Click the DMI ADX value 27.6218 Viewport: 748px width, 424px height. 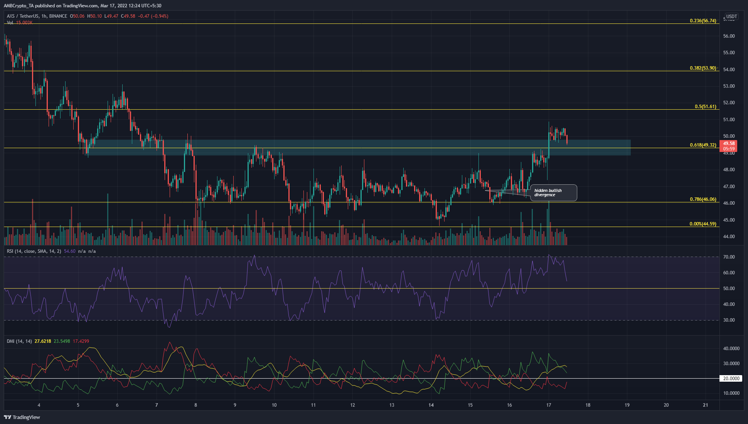coord(43,341)
